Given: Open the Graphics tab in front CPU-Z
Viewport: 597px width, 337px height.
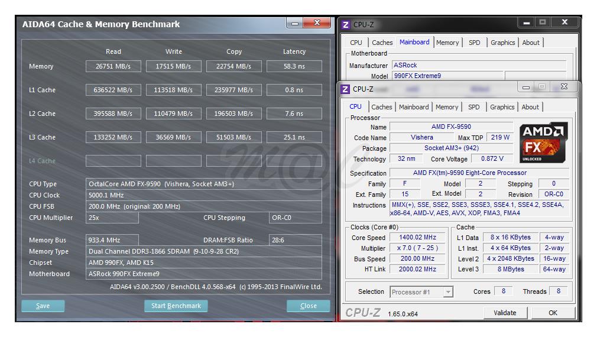Looking at the screenshot, I should 502,107.
